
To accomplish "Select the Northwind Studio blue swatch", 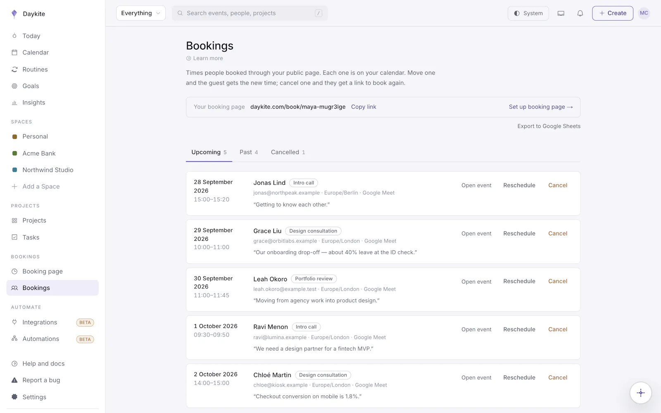I will 14,170.
